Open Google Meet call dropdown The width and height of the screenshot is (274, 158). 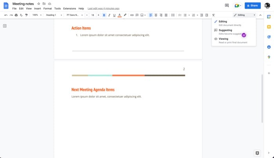(238, 5)
